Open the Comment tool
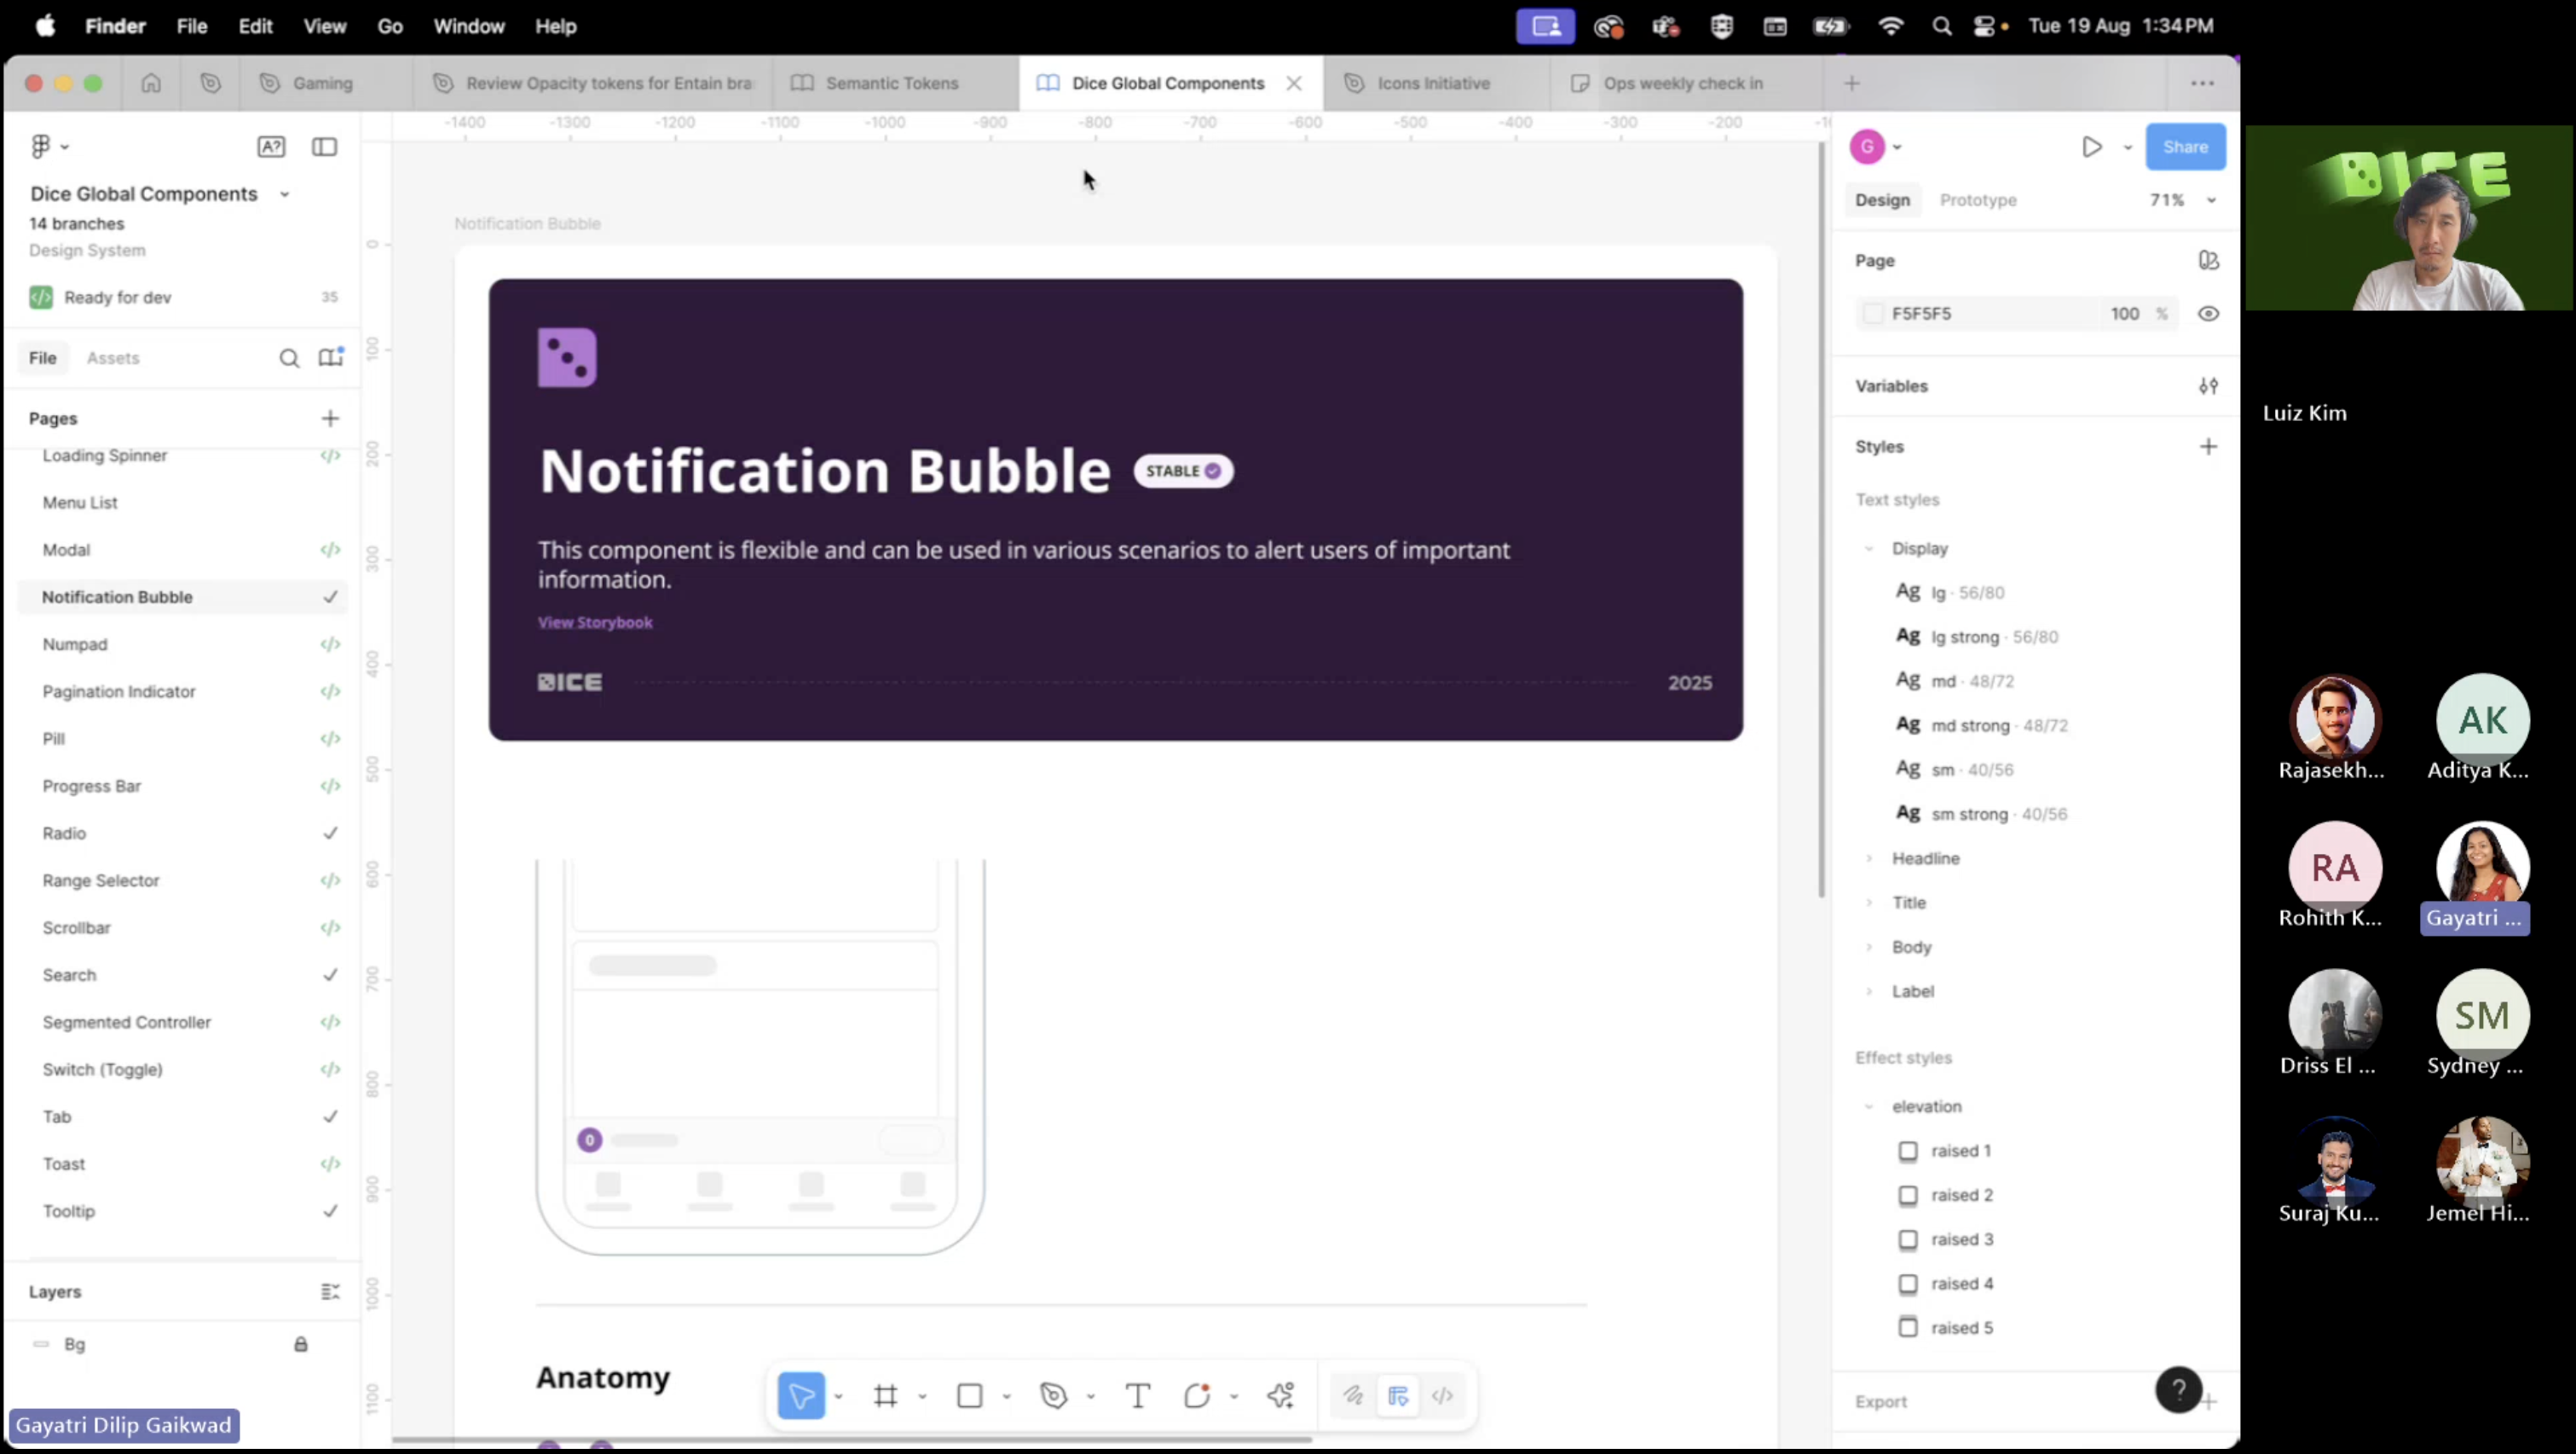 tap(1197, 1396)
